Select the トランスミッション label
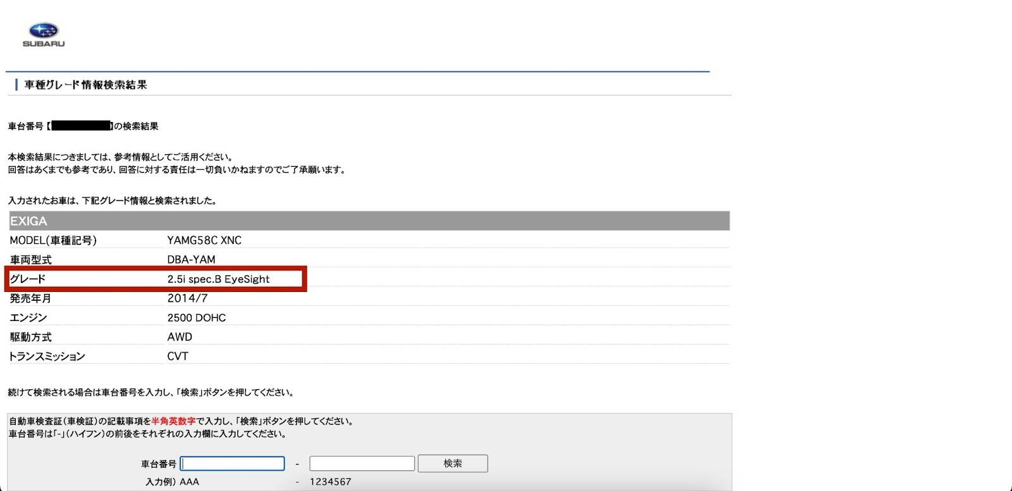This screenshot has height=491, width=1012. 47,356
